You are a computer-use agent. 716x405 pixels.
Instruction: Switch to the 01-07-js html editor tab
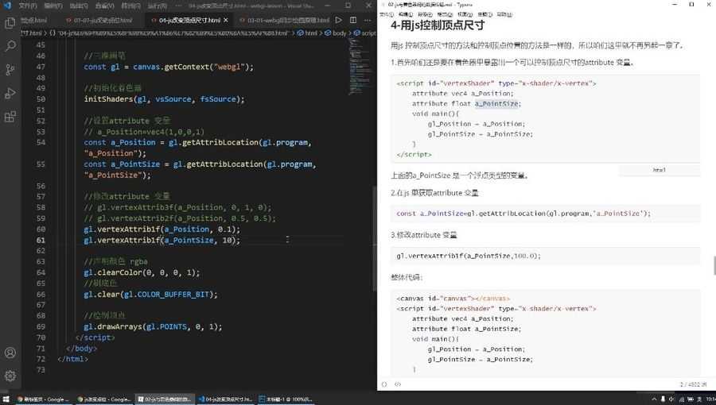coord(99,20)
